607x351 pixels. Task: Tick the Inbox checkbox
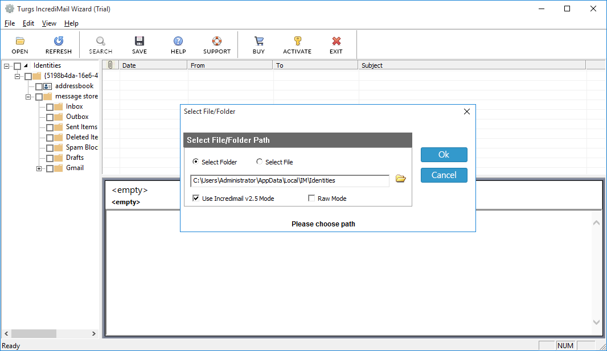(x=50, y=107)
